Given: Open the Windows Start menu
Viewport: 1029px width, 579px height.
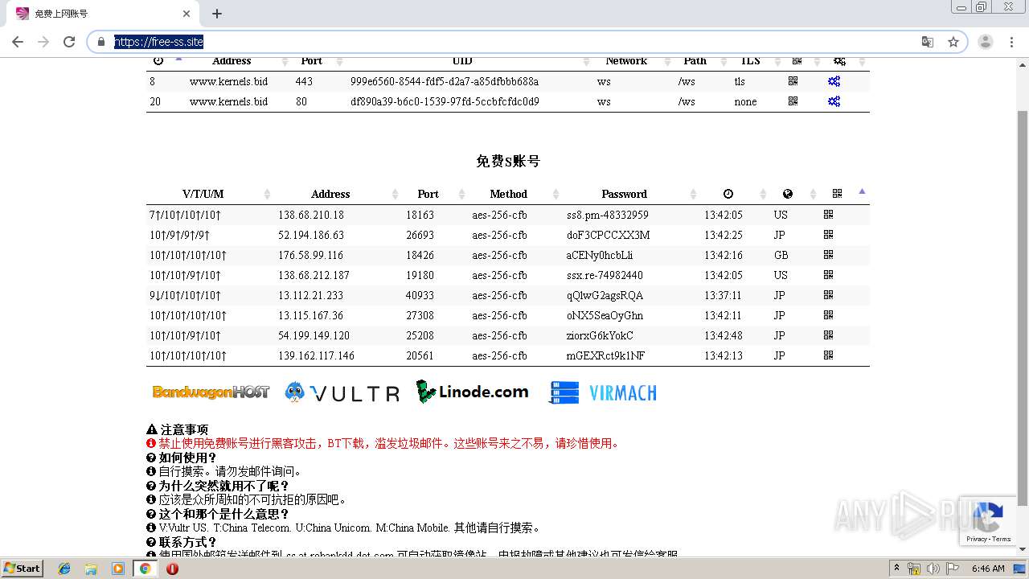Looking at the screenshot, I should point(22,569).
